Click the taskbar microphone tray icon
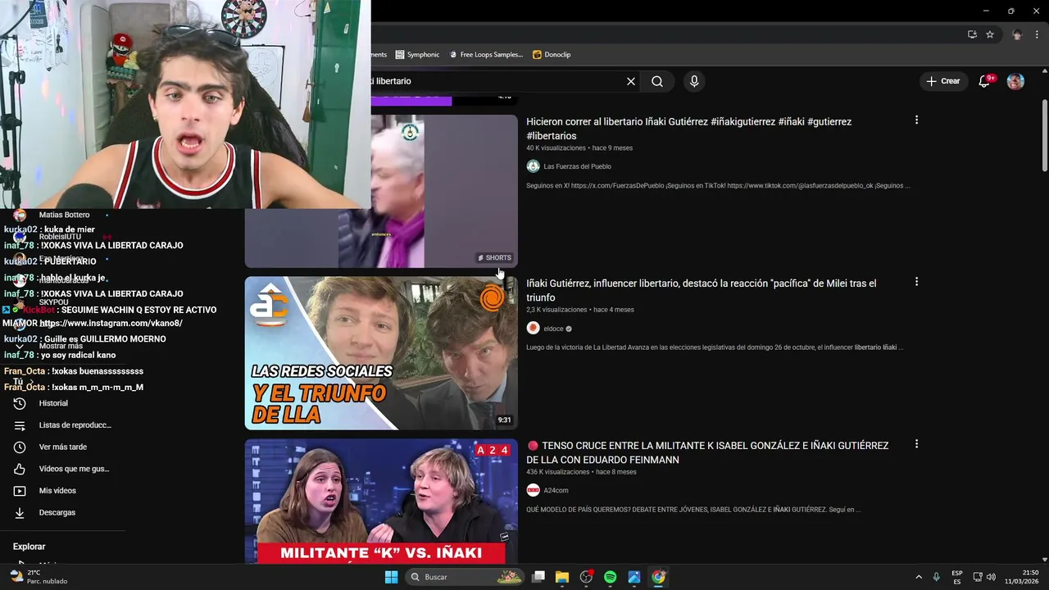 click(936, 577)
